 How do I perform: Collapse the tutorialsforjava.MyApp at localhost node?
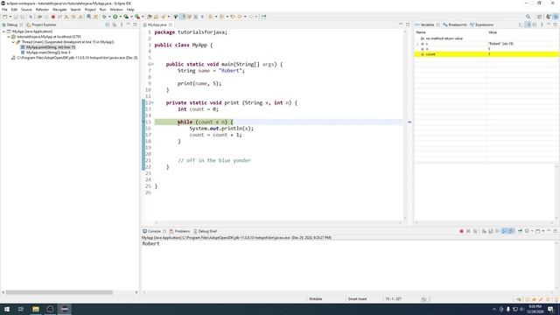click(9, 37)
